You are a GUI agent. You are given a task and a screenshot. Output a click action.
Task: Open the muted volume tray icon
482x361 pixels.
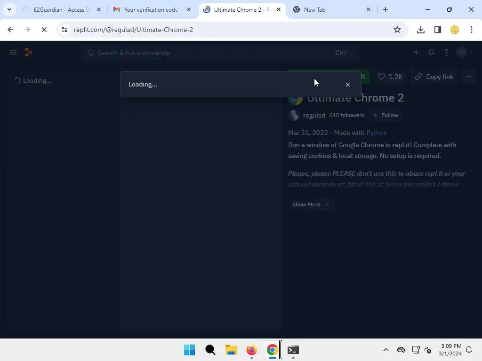click(x=428, y=350)
